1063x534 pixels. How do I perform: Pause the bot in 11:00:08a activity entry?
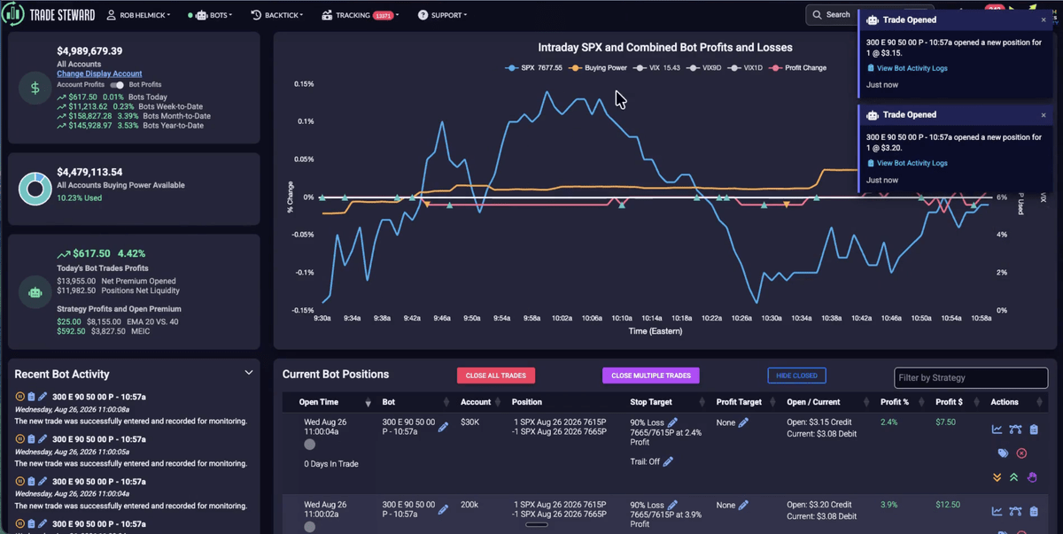click(19, 397)
